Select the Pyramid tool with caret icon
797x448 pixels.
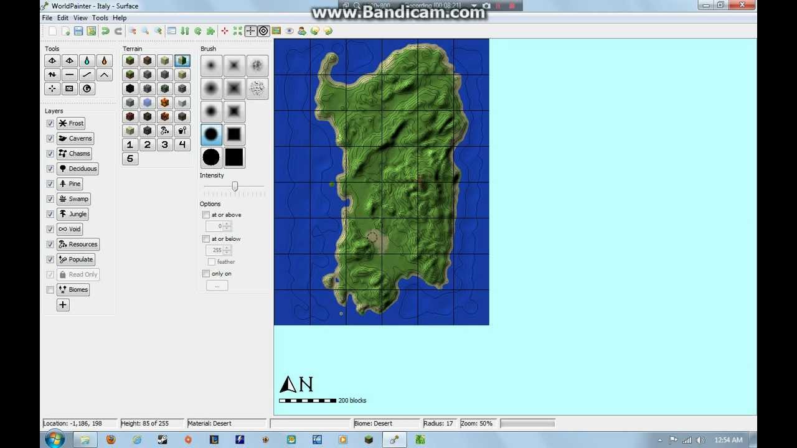coord(104,75)
